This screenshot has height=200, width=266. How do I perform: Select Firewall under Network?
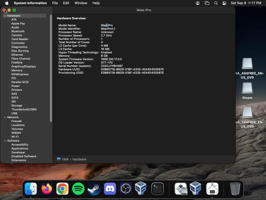click(16, 121)
